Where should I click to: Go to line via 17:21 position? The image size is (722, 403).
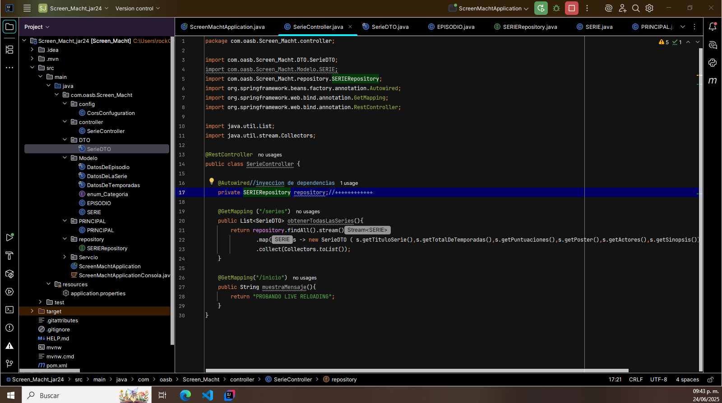coord(615,380)
